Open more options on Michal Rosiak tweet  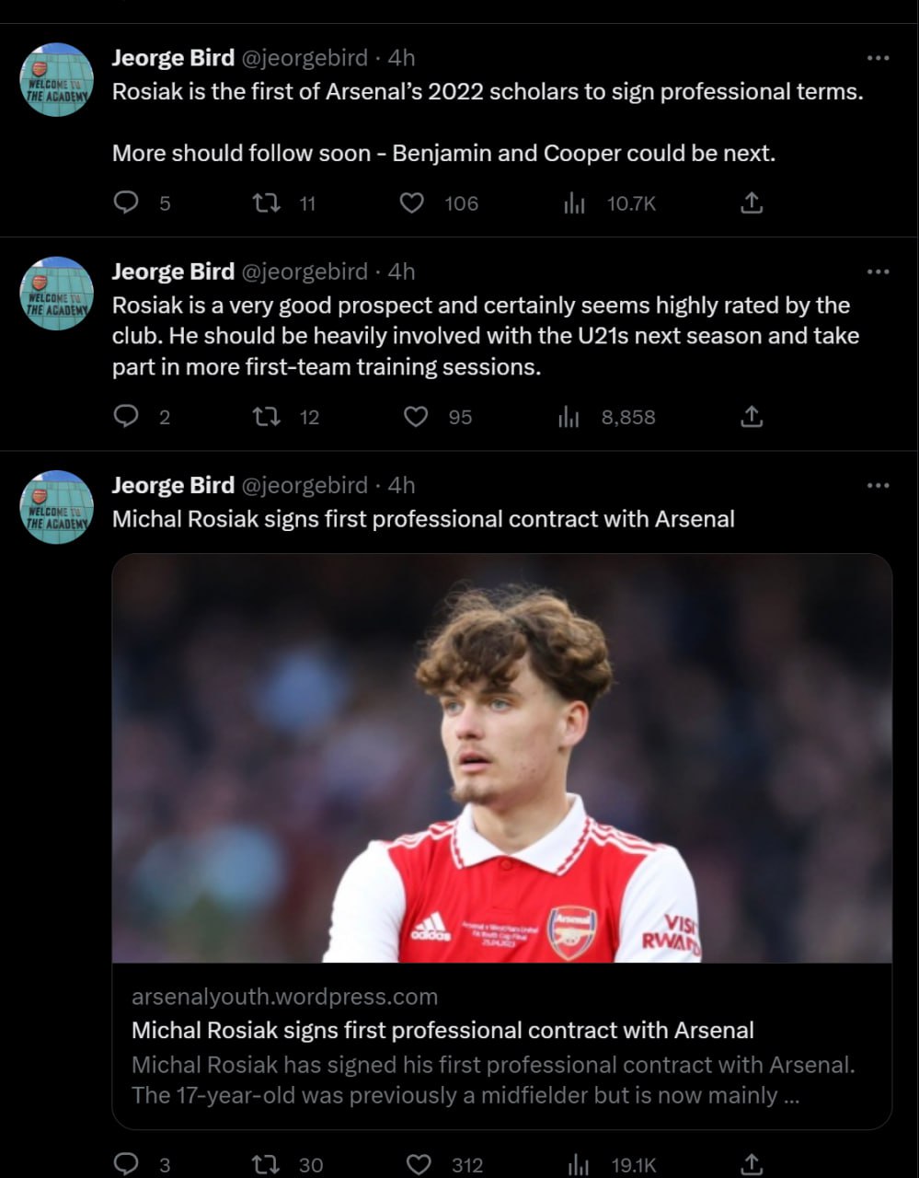(x=878, y=485)
